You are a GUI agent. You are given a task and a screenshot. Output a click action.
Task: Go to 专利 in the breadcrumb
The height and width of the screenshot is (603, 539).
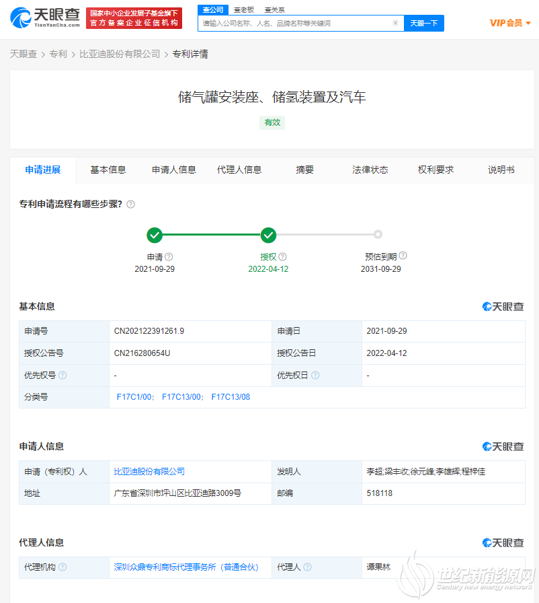pos(58,54)
